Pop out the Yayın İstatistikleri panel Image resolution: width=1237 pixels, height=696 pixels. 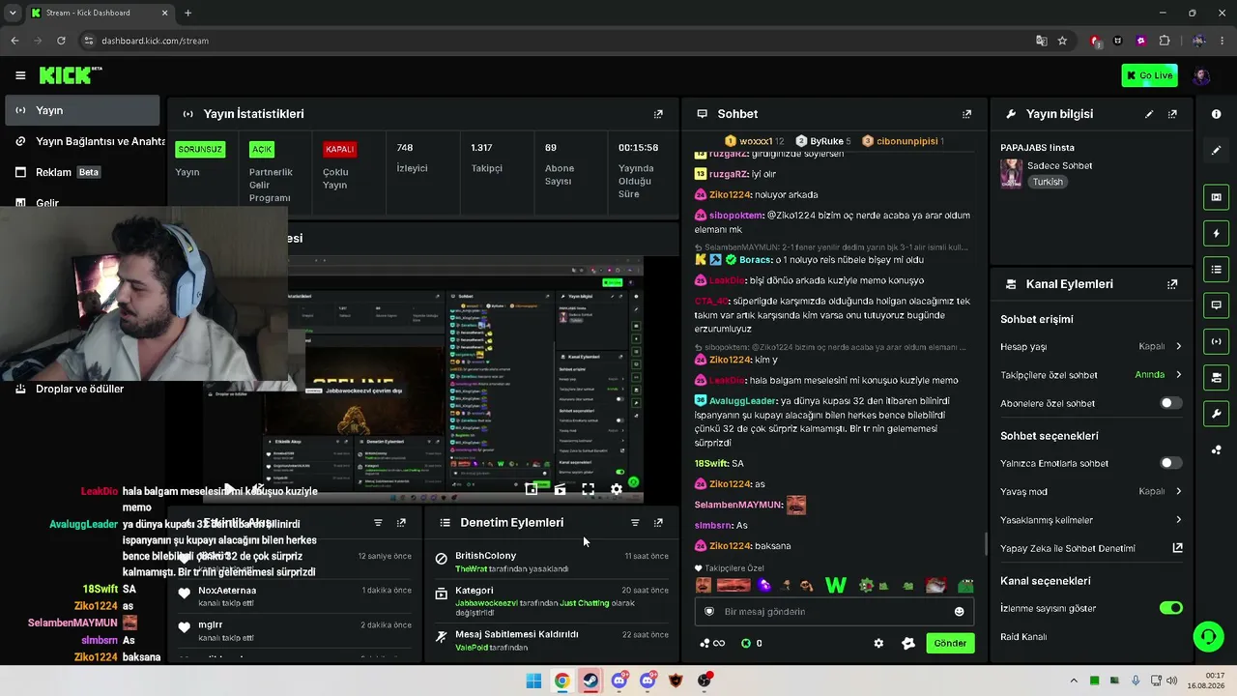(x=658, y=114)
